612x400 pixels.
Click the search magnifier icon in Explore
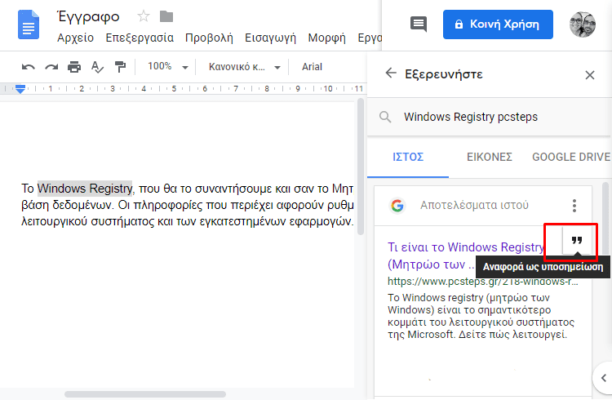385,117
